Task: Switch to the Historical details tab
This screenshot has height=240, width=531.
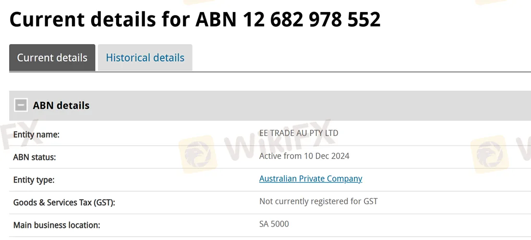Action: (145, 57)
